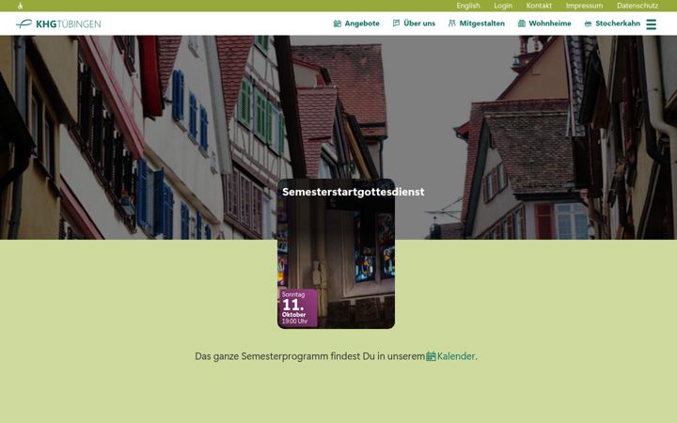Click the calendar icon before Kalender
677x423 pixels.
point(431,356)
